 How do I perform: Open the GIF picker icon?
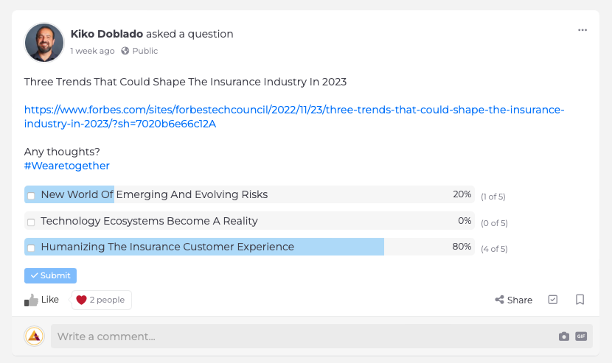(581, 336)
